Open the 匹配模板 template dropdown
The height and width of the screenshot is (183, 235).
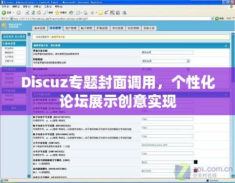[x=166, y=61]
